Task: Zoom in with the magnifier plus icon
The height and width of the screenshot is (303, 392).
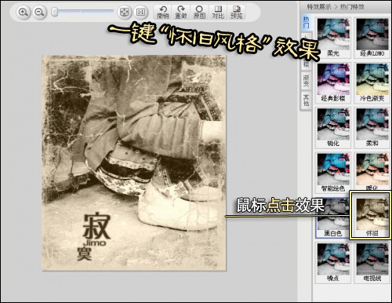Action: [x=24, y=12]
